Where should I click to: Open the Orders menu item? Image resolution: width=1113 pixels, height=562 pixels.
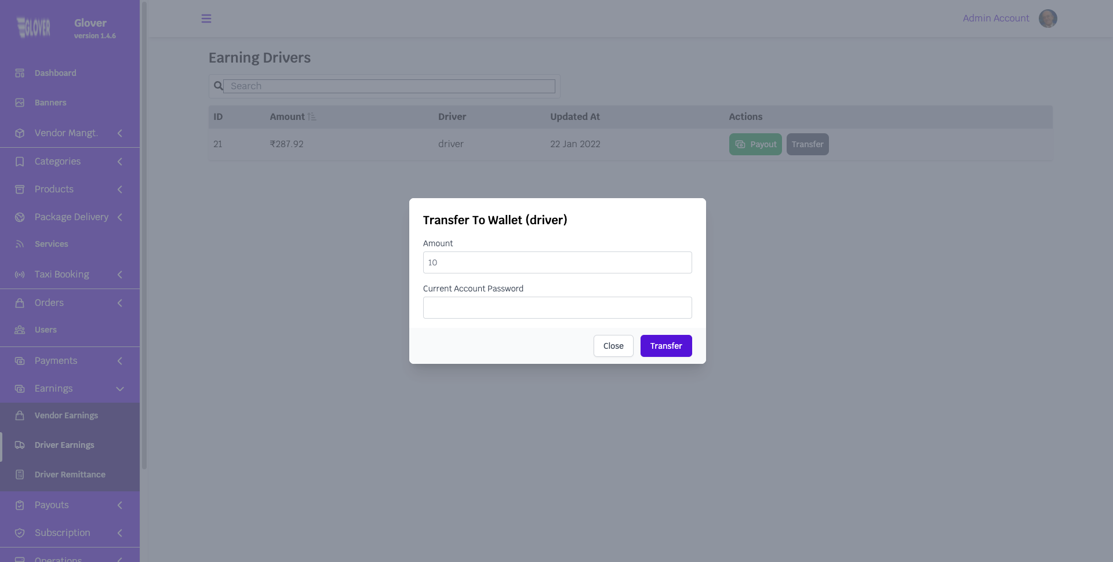point(49,302)
